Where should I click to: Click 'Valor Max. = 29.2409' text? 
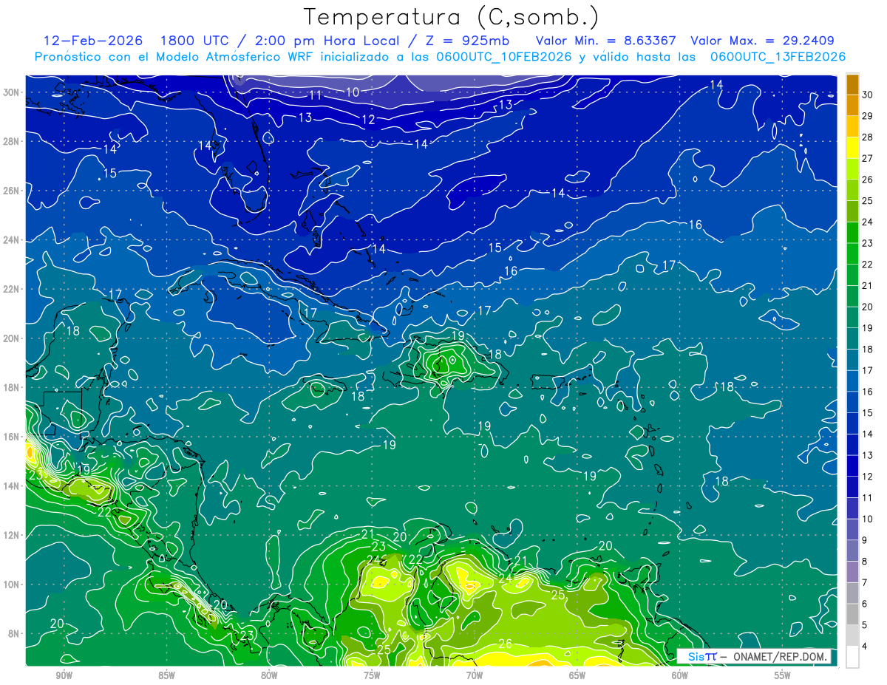762,41
